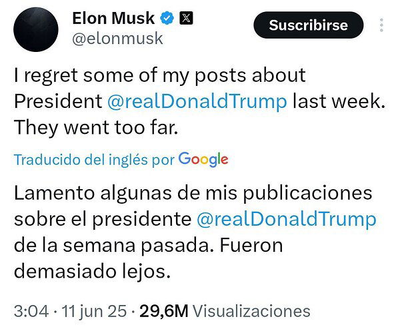Screen dimensions: 404x333
Task: Click the 'They went too far.' sentence
Action: point(96,128)
